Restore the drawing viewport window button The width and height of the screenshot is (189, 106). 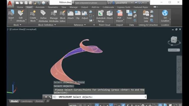[x=176, y=29]
